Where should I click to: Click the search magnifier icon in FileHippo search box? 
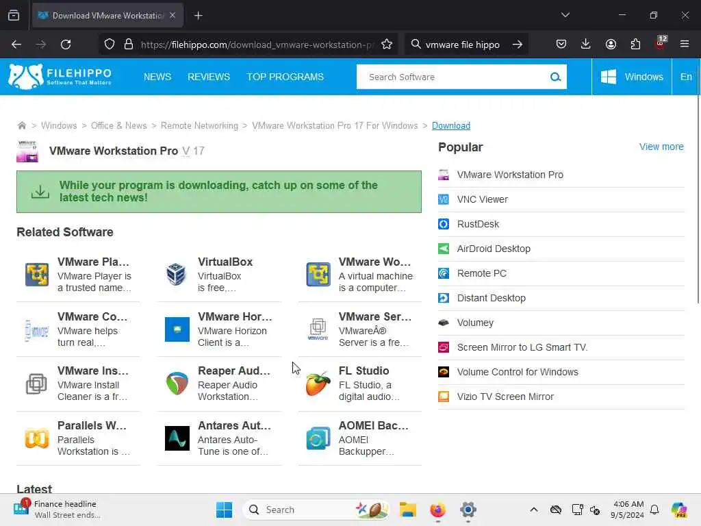click(555, 77)
